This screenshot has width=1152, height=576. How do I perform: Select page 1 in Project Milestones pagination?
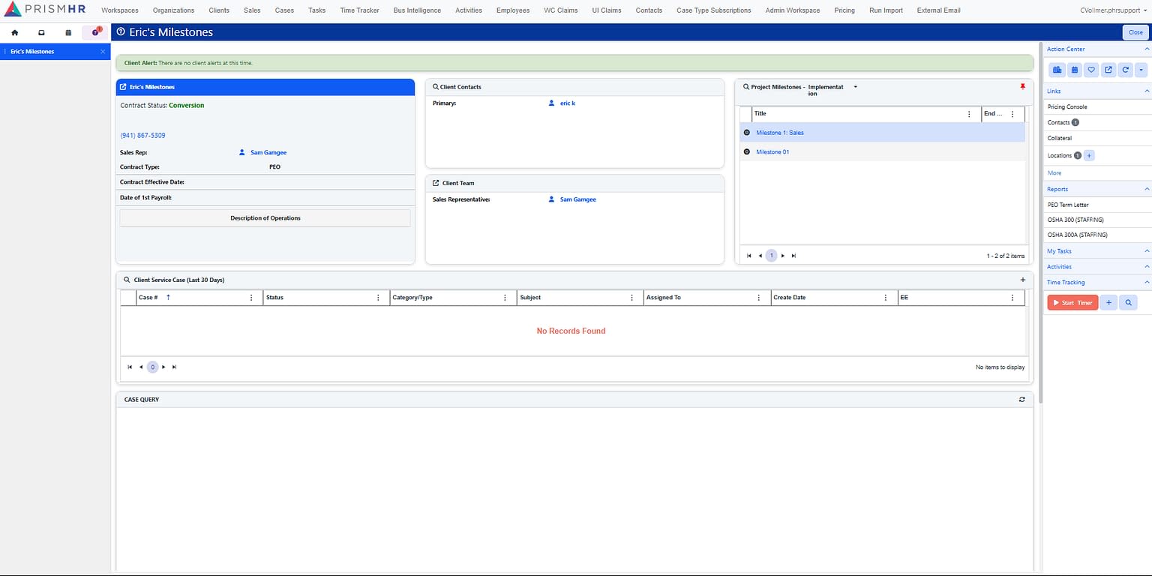point(771,255)
